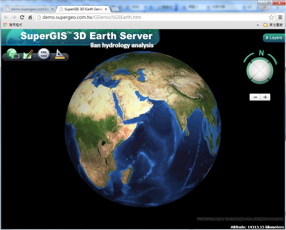Close the demo.supergeo.com.tw tab
Image resolution: width=286 pixels, height=230 pixels.
coord(53,9)
